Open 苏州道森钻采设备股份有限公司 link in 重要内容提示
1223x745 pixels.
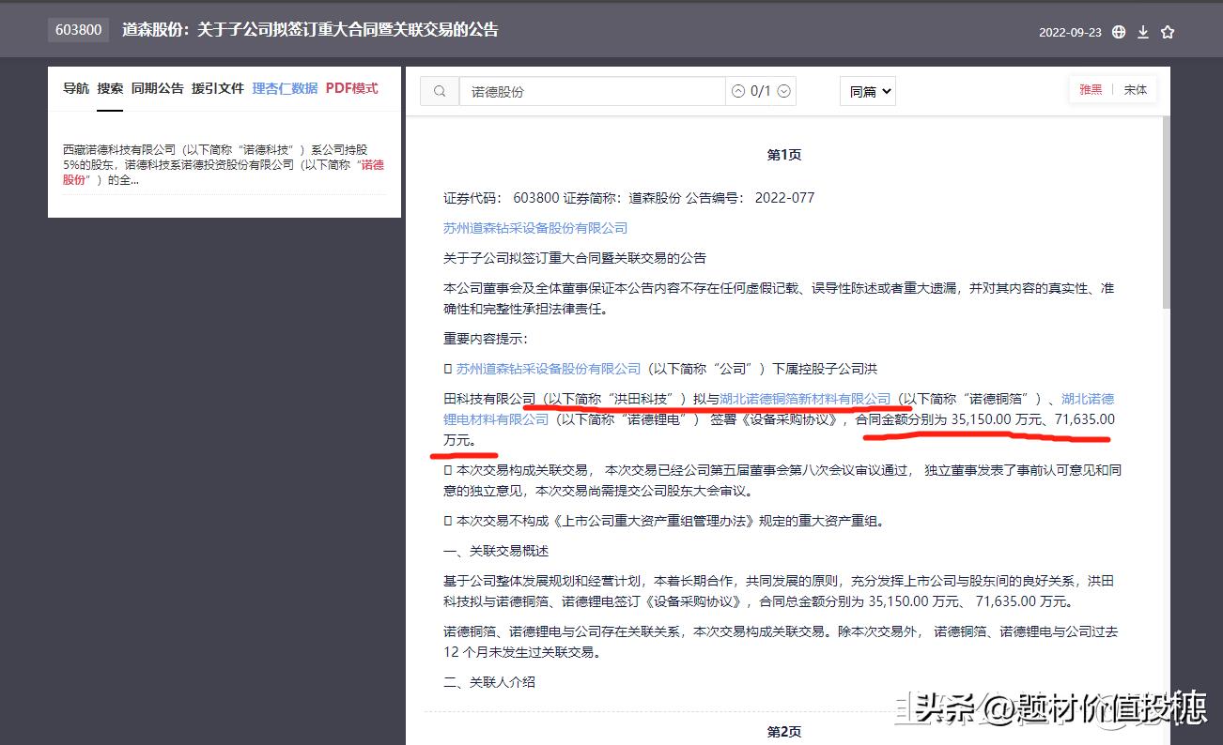[x=549, y=369]
